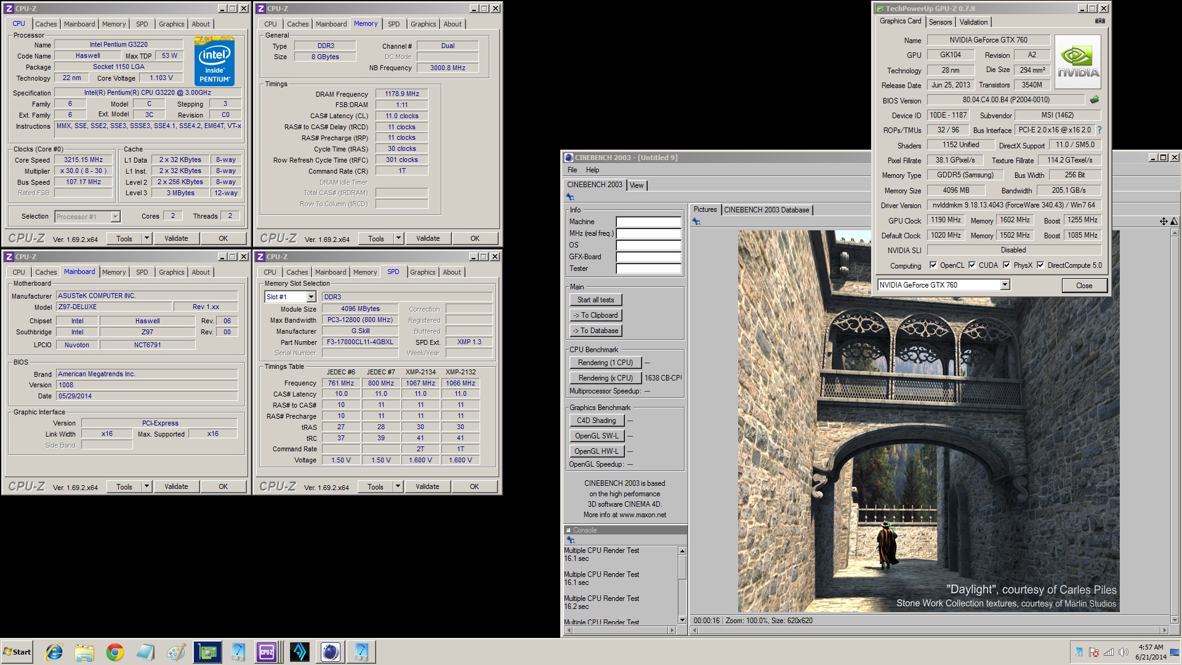Open the Windows Start menu

(17, 652)
